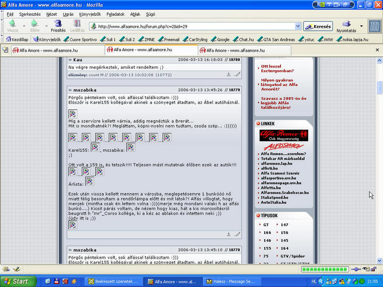This screenshot has height=287, width=383.
Task: Click the Előre (Forward) navigation arrow
Action: pos(34,24)
